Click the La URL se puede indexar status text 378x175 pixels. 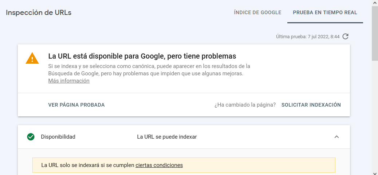tap(167, 137)
